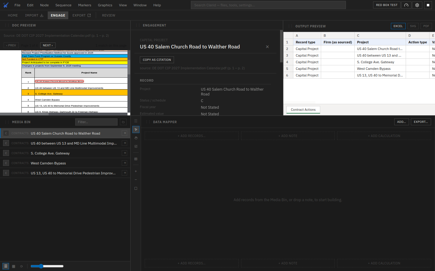Open the performance gauge icon
Viewport: 435px width, 271px height.
click(406, 5)
